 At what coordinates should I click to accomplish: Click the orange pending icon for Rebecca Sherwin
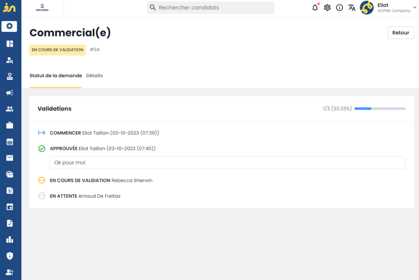[42, 180]
